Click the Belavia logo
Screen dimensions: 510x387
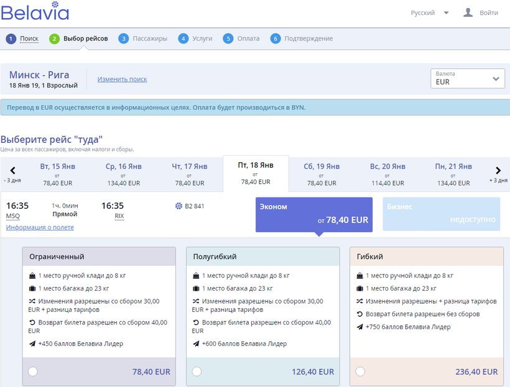pos(35,12)
